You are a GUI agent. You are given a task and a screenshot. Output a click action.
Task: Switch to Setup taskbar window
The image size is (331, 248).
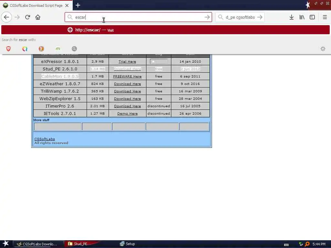coord(127,244)
